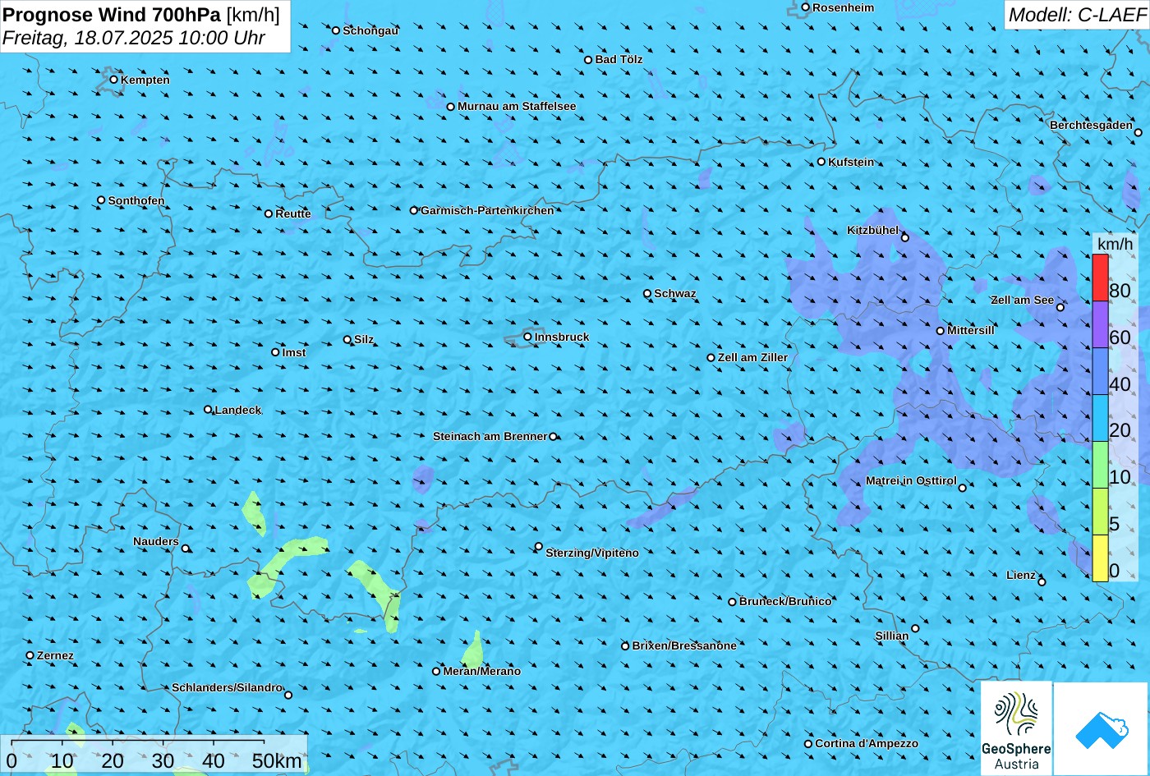1150x776 pixels.
Task: Click the Zell am Ziller label
Action: (x=752, y=357)
